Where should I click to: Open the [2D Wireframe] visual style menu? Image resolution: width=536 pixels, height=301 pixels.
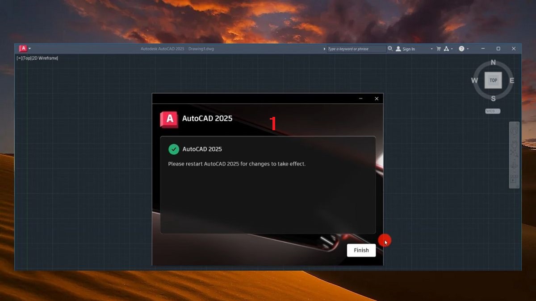click(45, 58)
